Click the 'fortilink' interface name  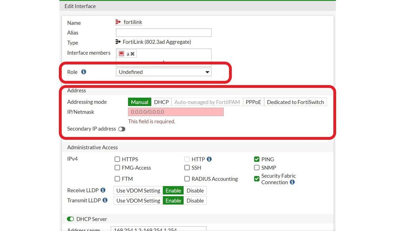(133, 22)
